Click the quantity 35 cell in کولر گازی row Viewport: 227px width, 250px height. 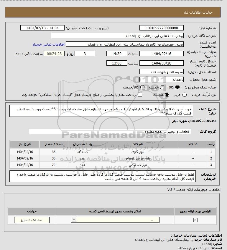54,152
